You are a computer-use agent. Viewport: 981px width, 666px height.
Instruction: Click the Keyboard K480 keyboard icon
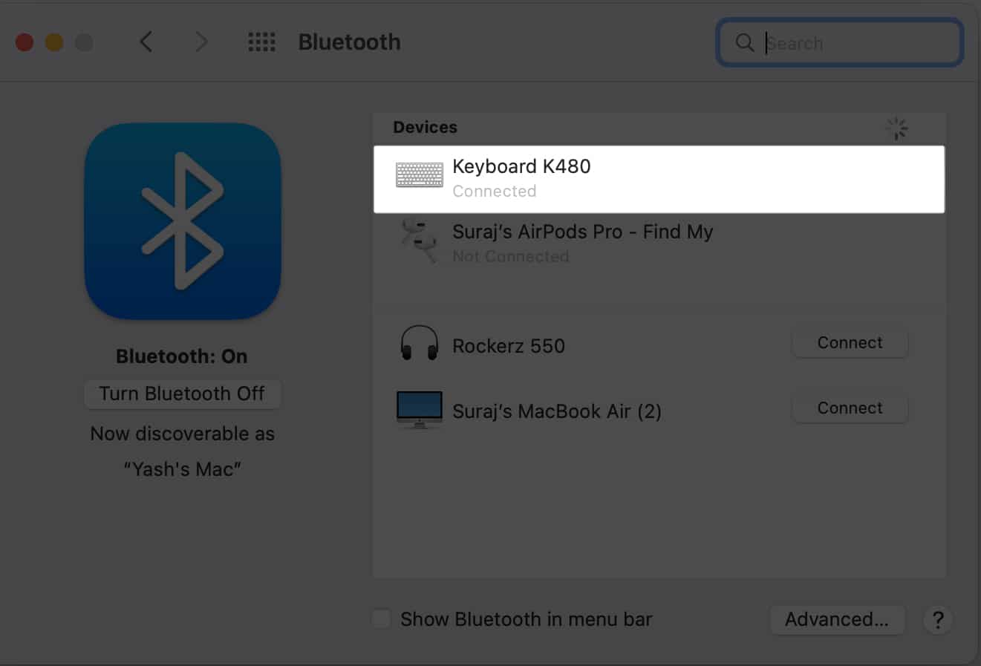[420, 175]
